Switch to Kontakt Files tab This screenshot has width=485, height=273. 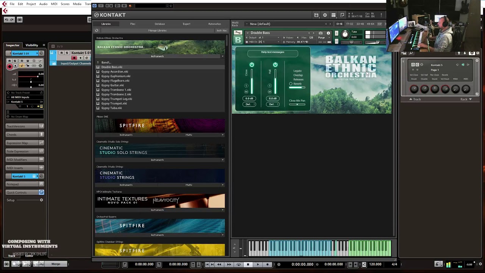(133, 24)
